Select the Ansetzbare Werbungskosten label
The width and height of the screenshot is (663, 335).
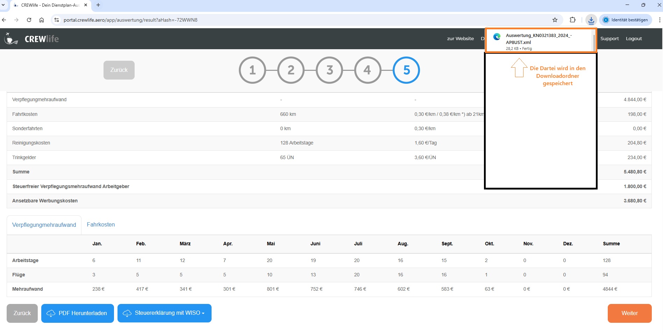pos(45,201)
